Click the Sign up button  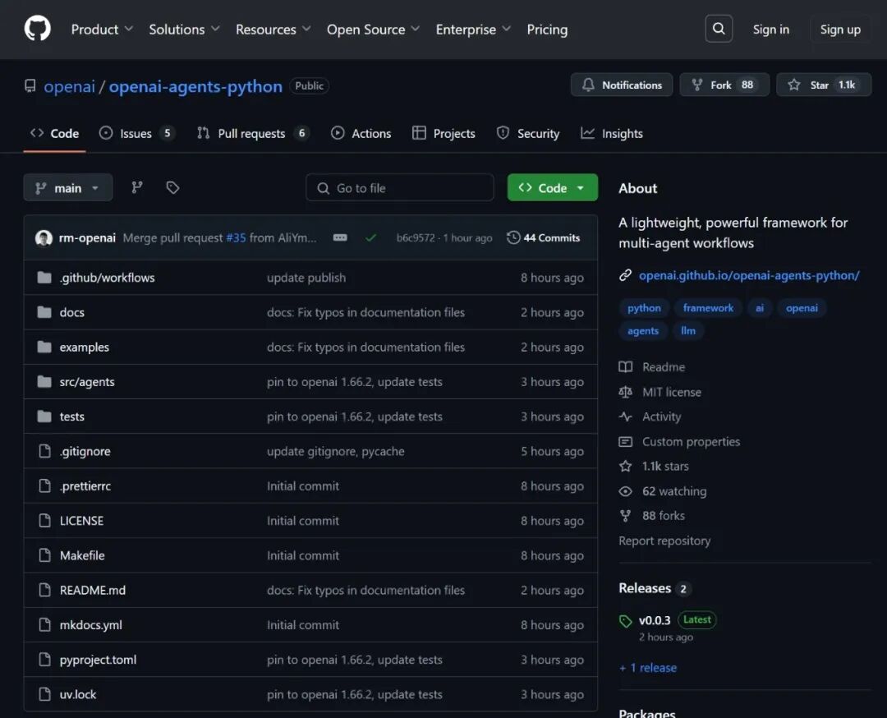tap(840, 30)
